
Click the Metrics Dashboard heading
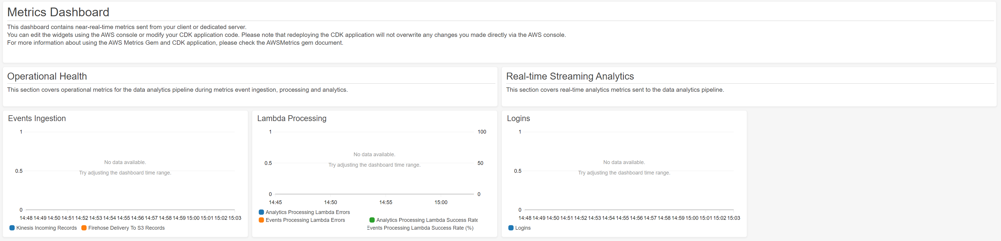tap(58, 12)
